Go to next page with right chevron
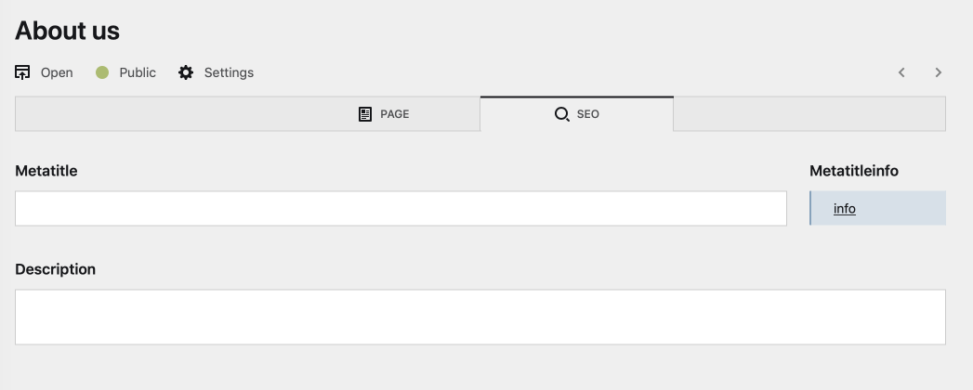This screenshot has height=390, width=973. 939,72
